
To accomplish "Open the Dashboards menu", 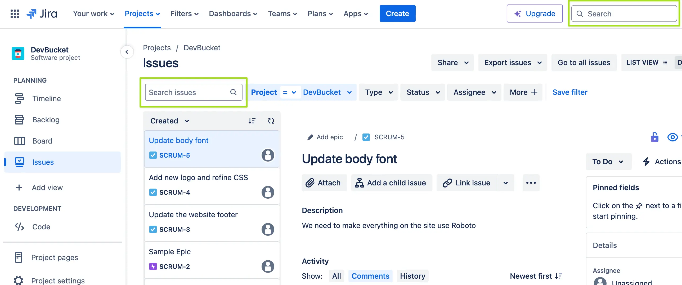I will [233, 14].
